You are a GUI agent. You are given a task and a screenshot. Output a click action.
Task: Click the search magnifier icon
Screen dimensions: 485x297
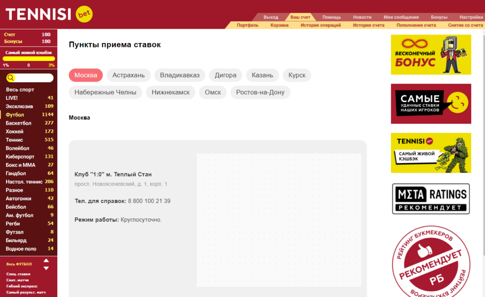(x=10, y=78)
